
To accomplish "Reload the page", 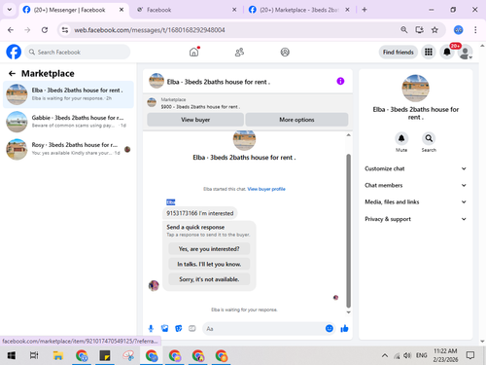I will [x=45, y=30].
